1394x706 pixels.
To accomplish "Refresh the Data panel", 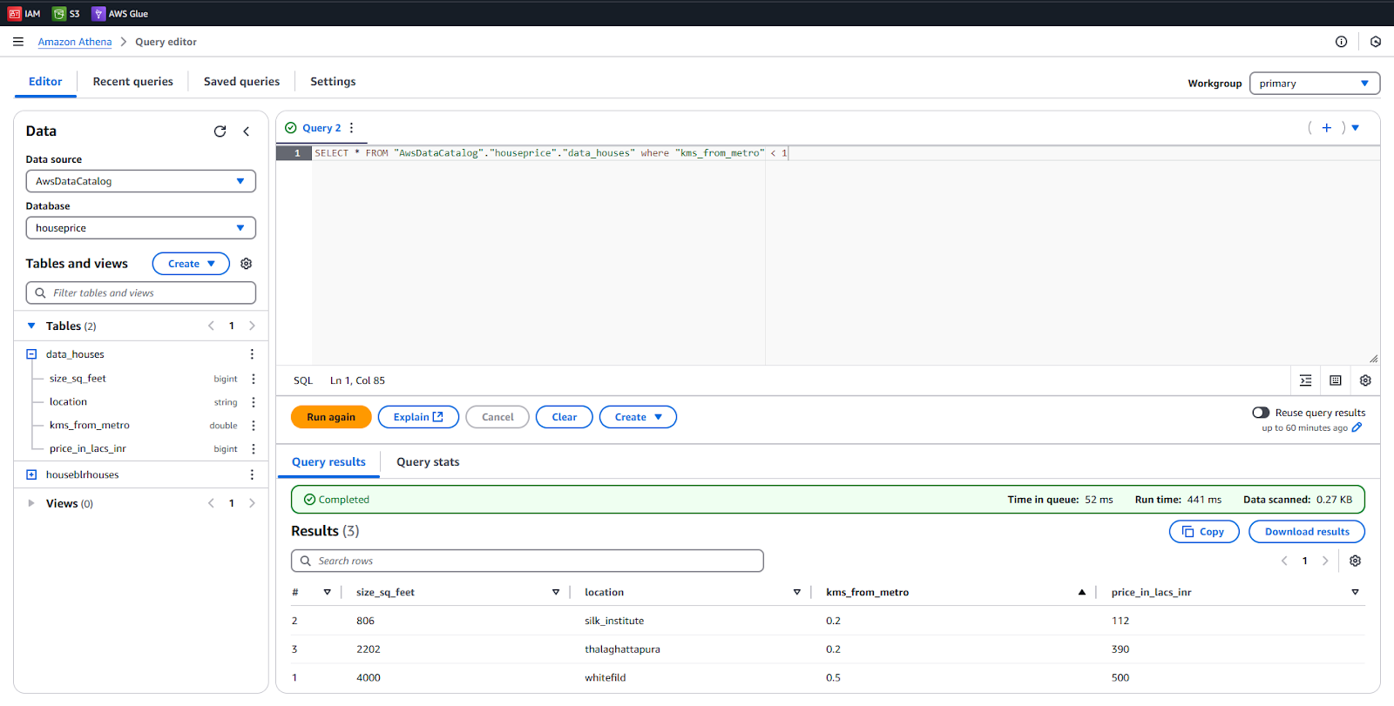I will coord(220,131).
